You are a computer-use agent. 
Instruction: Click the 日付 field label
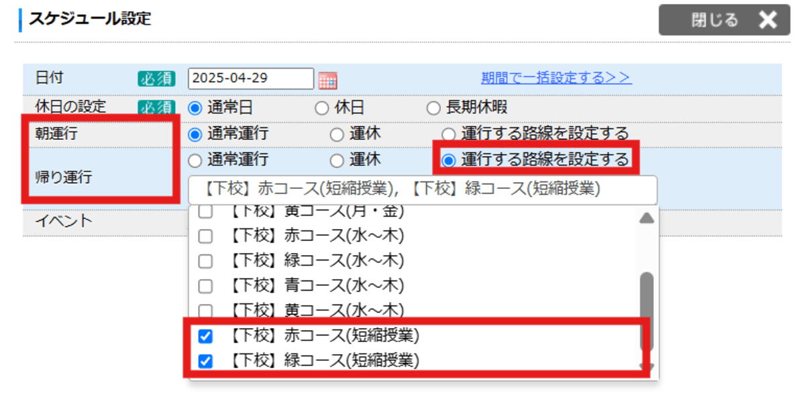(x=49, y=78)
